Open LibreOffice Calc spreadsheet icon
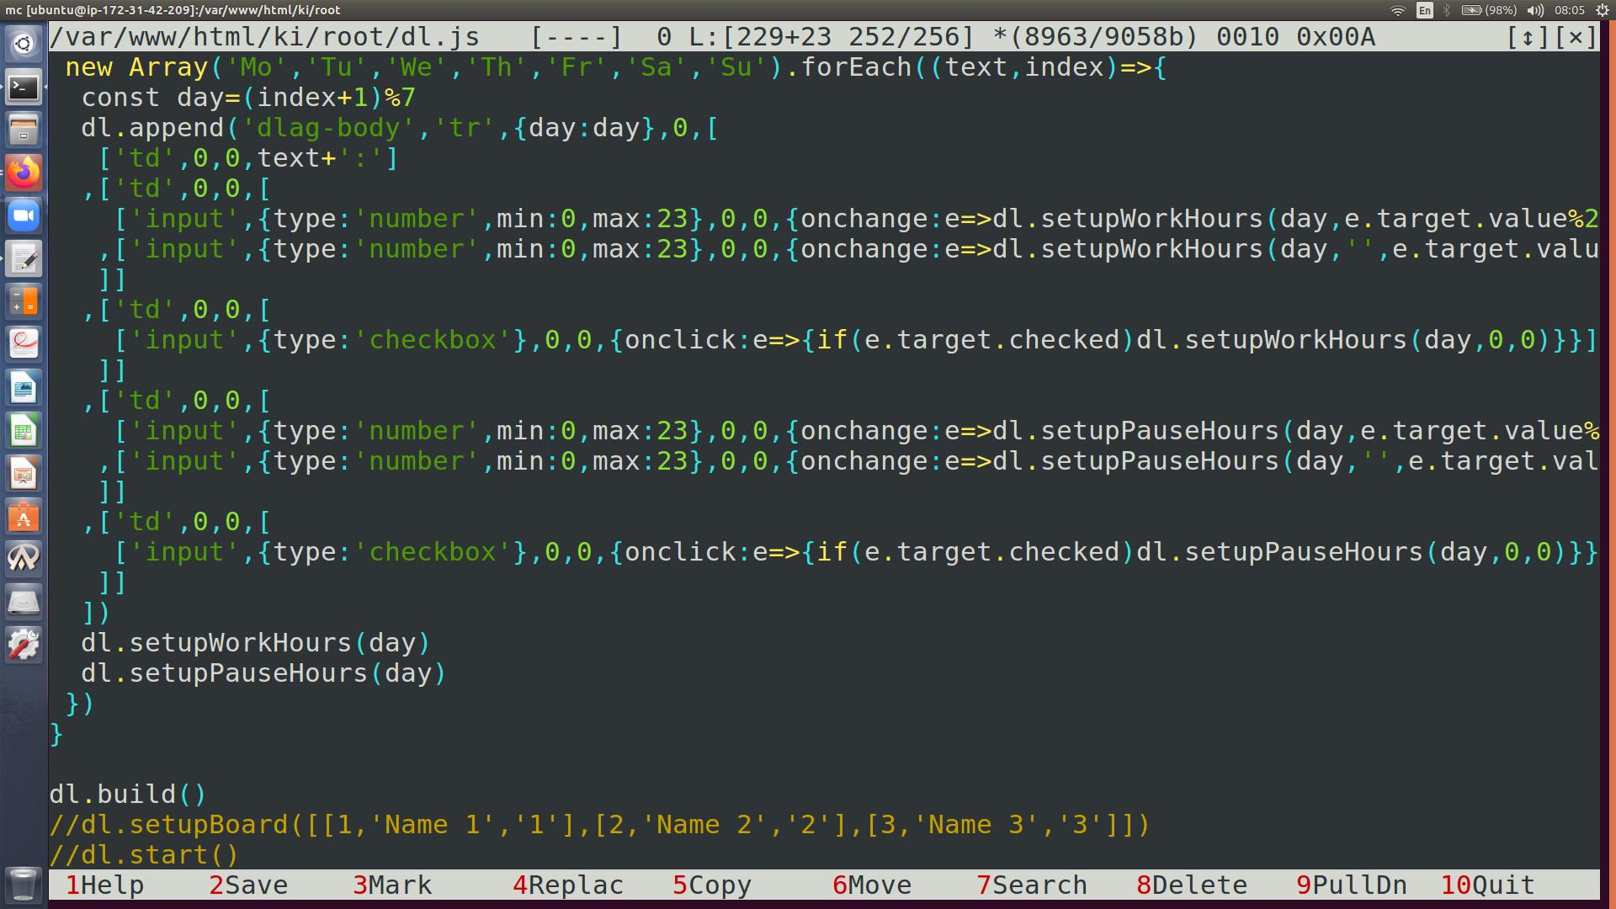 click(x=24, y=432)
